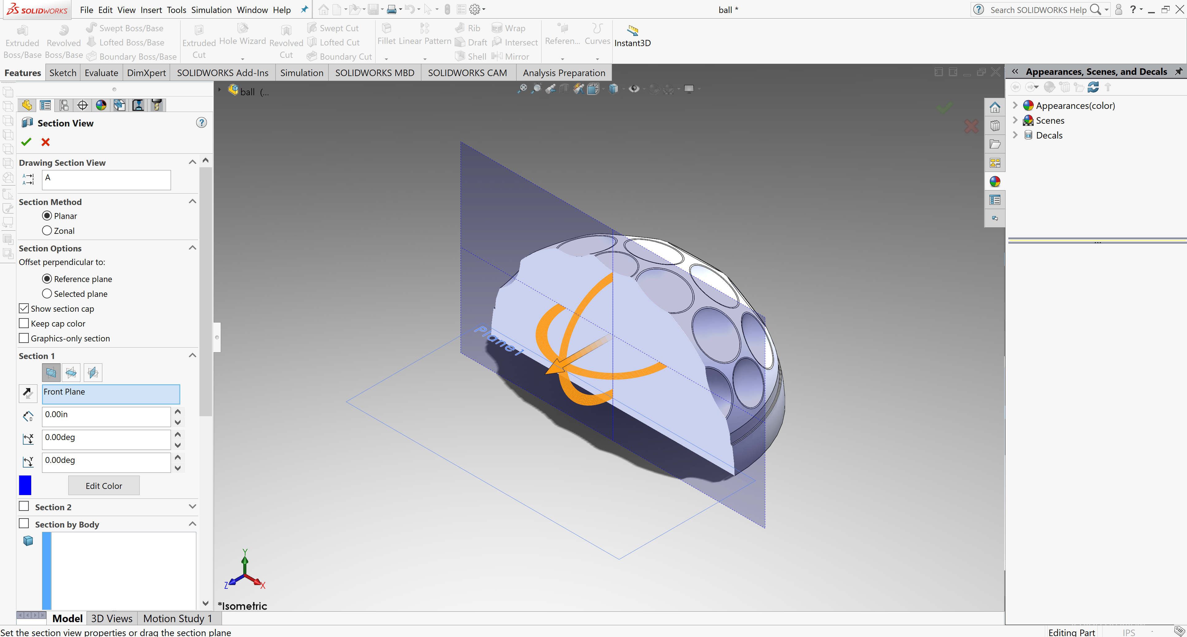The width and height of the screenshot is (1187, 637).
Task: Open the DimXpertManager crosshair tab icon
Action: coord(83,105)
